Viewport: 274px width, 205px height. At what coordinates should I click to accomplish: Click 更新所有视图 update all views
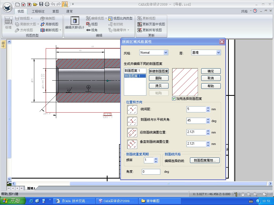click(150, 30)
